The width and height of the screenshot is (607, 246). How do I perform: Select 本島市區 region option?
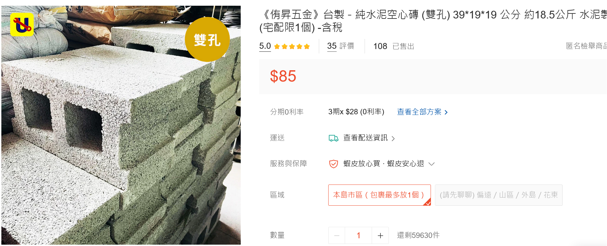[379, 195]
